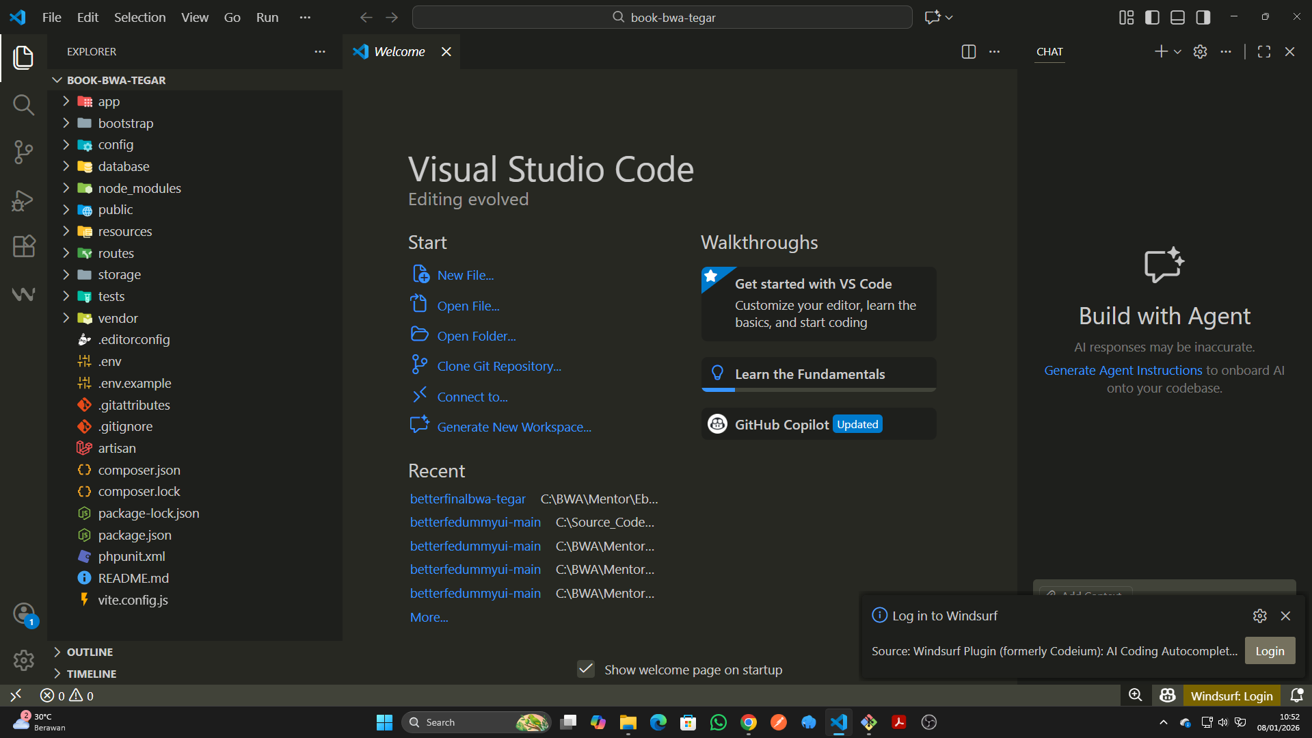Expand the OUTLINE section

(x=90, y=652)
